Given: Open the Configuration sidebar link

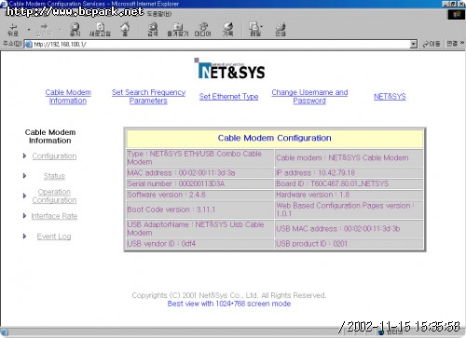Looking at the screenshot, I should [x=54, y=156].
